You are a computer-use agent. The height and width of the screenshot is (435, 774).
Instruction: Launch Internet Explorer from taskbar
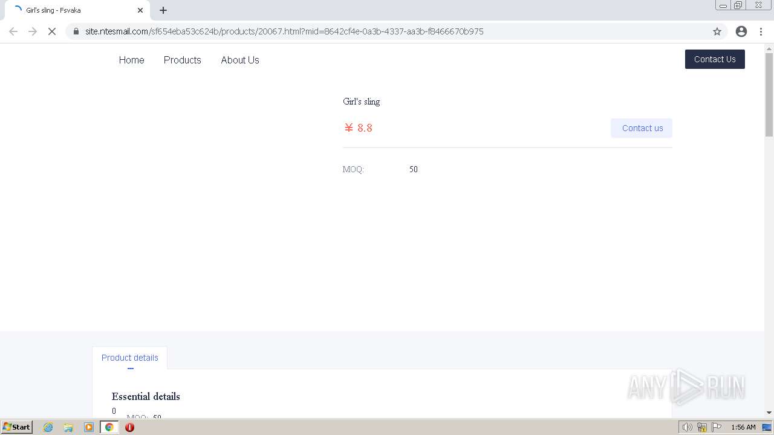pyautogui.click(x=48, y=427)
